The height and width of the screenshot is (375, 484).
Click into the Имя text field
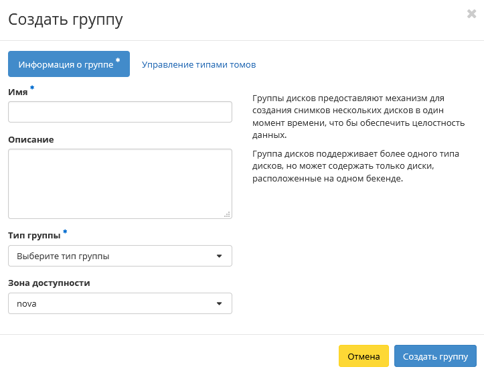[120, 112]
